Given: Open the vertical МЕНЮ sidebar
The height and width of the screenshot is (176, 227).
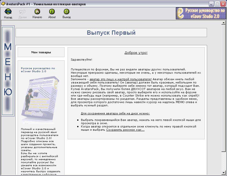Looking at the screenshot, I should coord(8,71).
